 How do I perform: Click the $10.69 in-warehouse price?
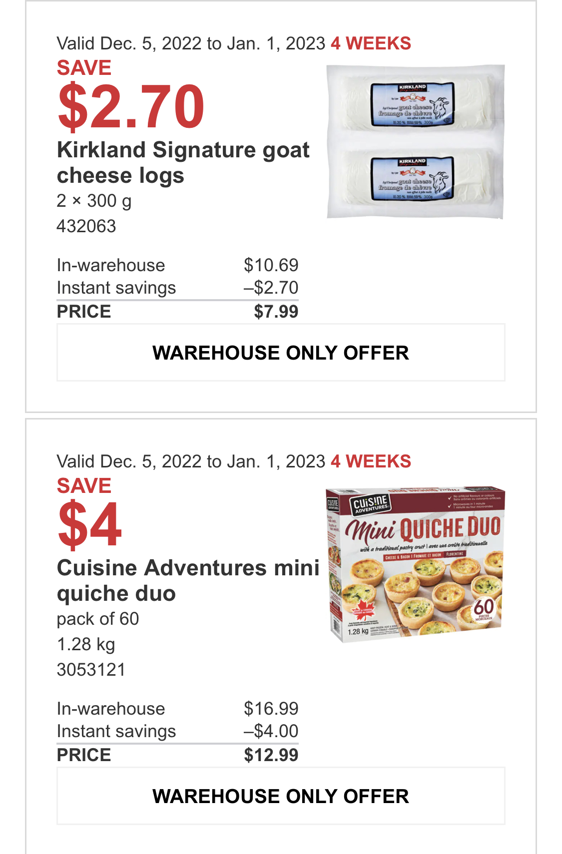coord(271,265)
